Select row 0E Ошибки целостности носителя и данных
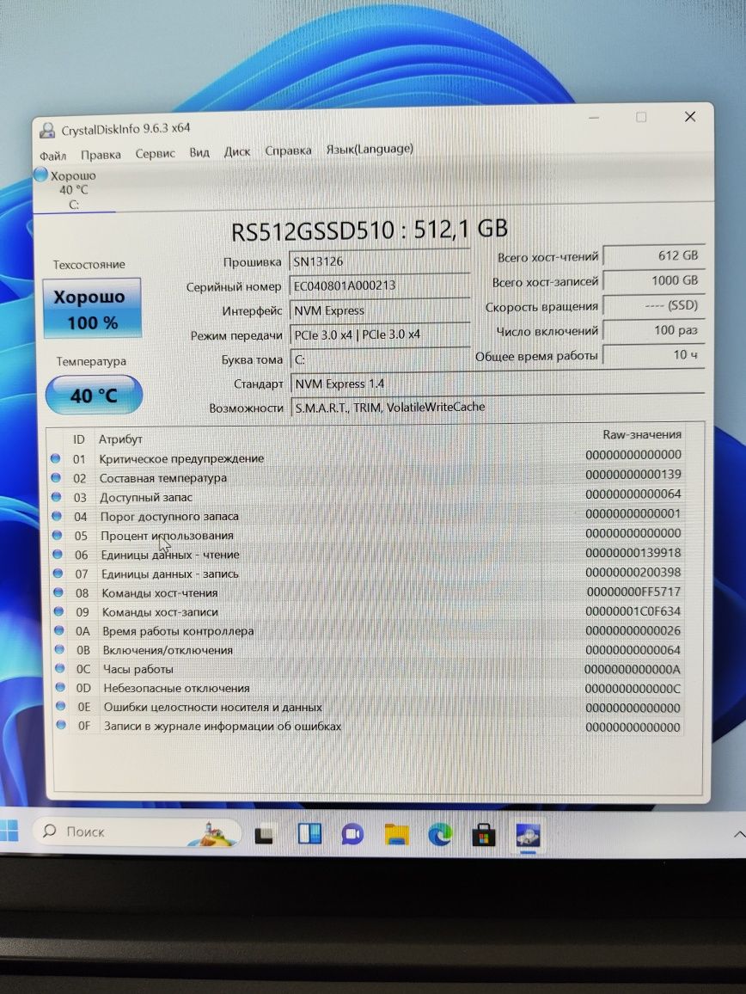746x994 pixels. pyautogui.click(x=368, y=707)
